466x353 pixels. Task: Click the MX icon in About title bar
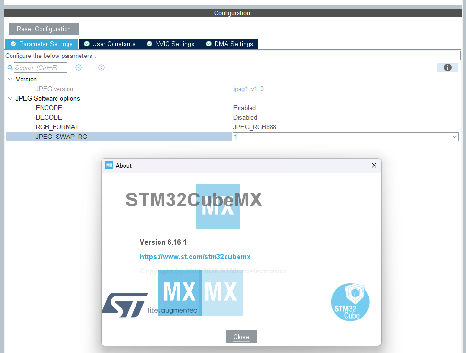click(109, 165)
